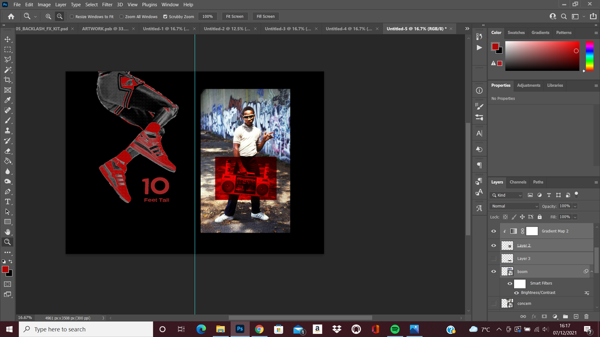The image size is (600, 337).
Task: Click the Windows taskbar search box
Action: [86, 329]
